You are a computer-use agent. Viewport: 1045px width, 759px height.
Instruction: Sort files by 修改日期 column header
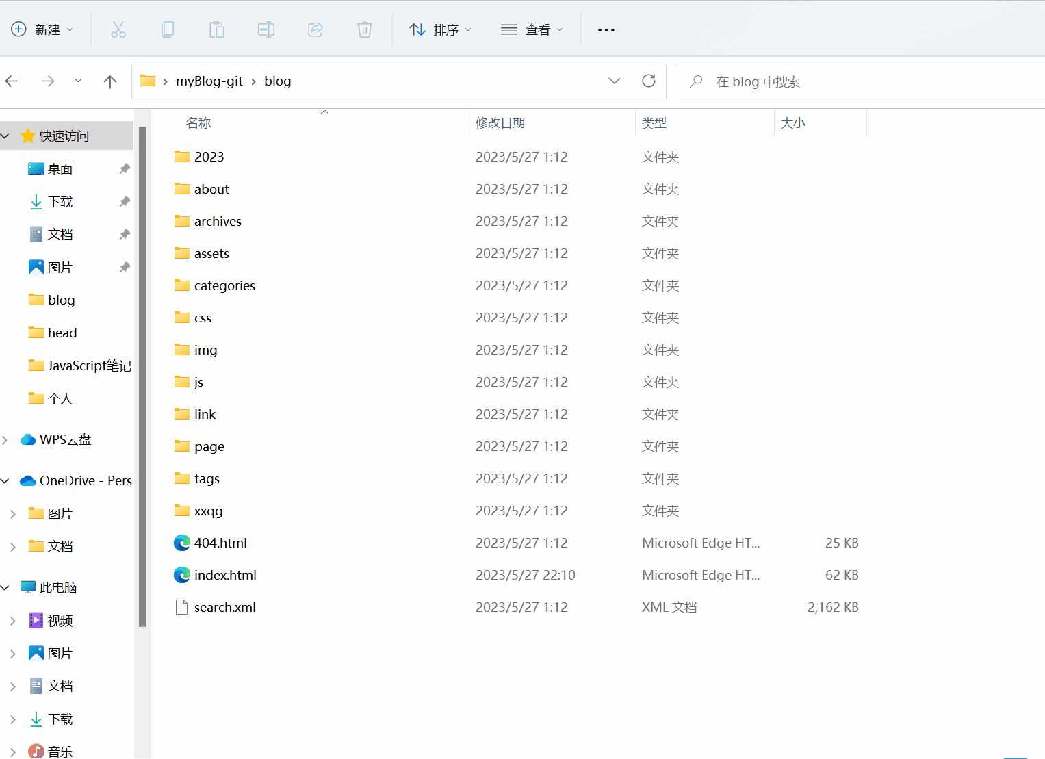[x=500, y=123]
